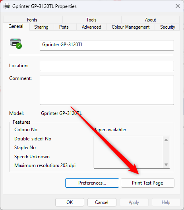Switch to the Advanced tab
This screenshot has width=184, height=210.
tap(91, 27)
